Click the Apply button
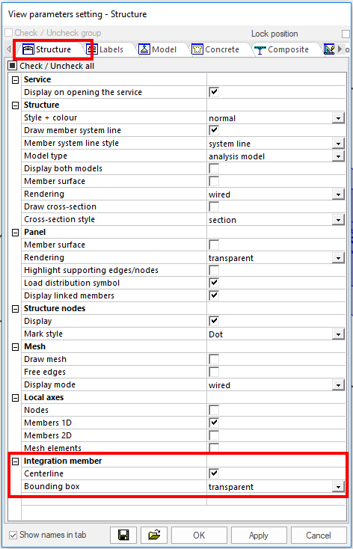Screen dimensions: 353x549 pos(259,535)
